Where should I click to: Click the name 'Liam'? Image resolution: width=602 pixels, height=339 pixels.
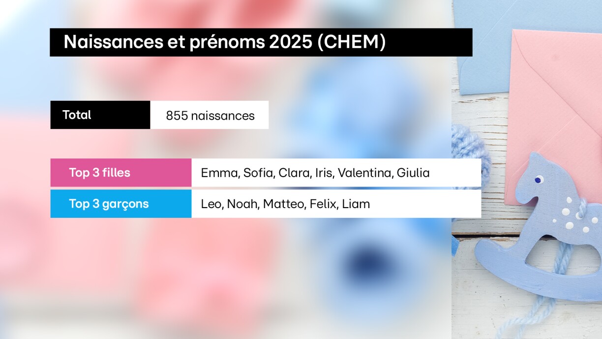[x=356, y=204]
